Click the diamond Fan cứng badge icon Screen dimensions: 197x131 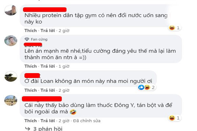tap(27, 39)
